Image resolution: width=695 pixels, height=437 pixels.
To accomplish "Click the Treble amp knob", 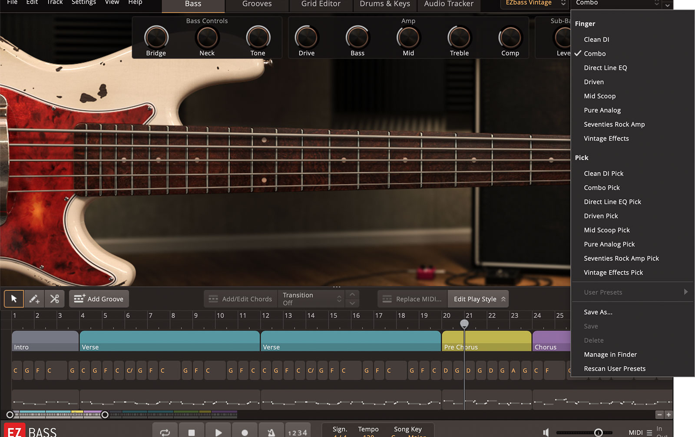I will point(459,37).
